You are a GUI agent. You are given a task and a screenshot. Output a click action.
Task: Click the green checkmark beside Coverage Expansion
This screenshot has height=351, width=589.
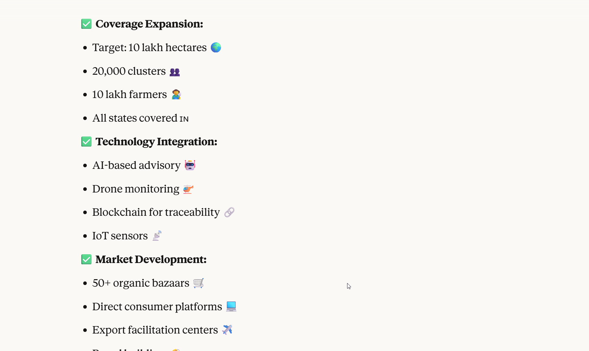86,24
